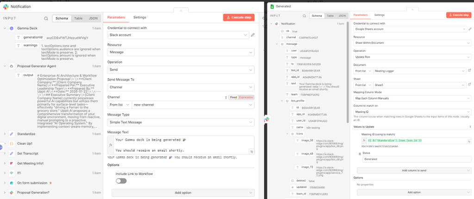Image resolution: width=474 pixels, height=199 pixels.
Task: Switch to Settings tab in Notification panel
Action: point(140,18)
